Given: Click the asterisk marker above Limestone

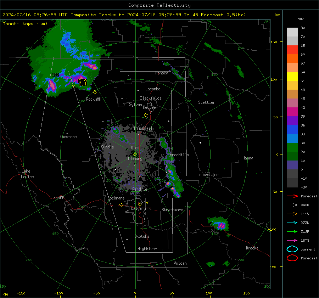Looking at the screenshot, I should [67, 134].
